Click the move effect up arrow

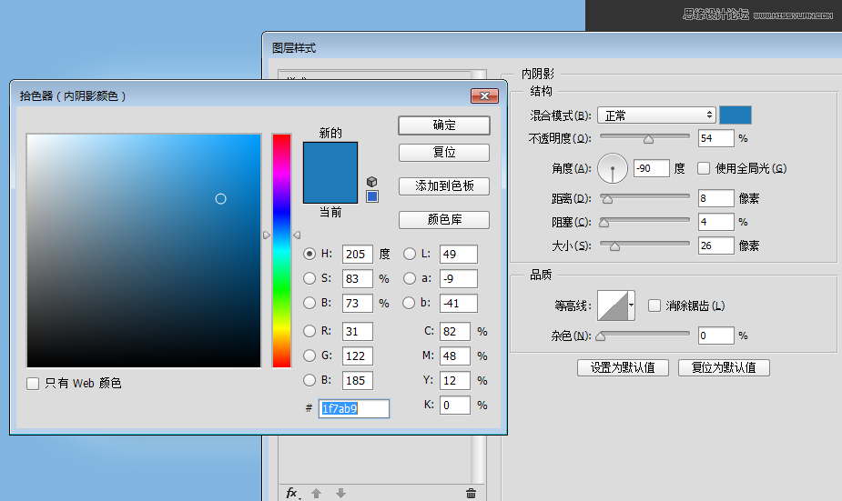pos(317,493)
